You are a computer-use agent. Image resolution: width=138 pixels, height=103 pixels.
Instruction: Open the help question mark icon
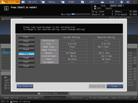[135, 2]
